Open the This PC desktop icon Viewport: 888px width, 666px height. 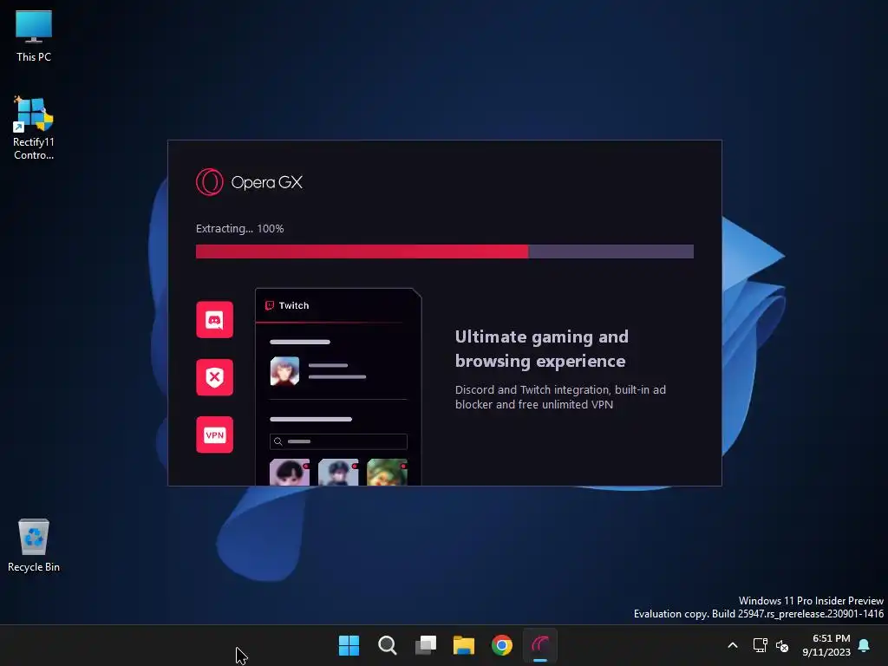click(34, 36)
